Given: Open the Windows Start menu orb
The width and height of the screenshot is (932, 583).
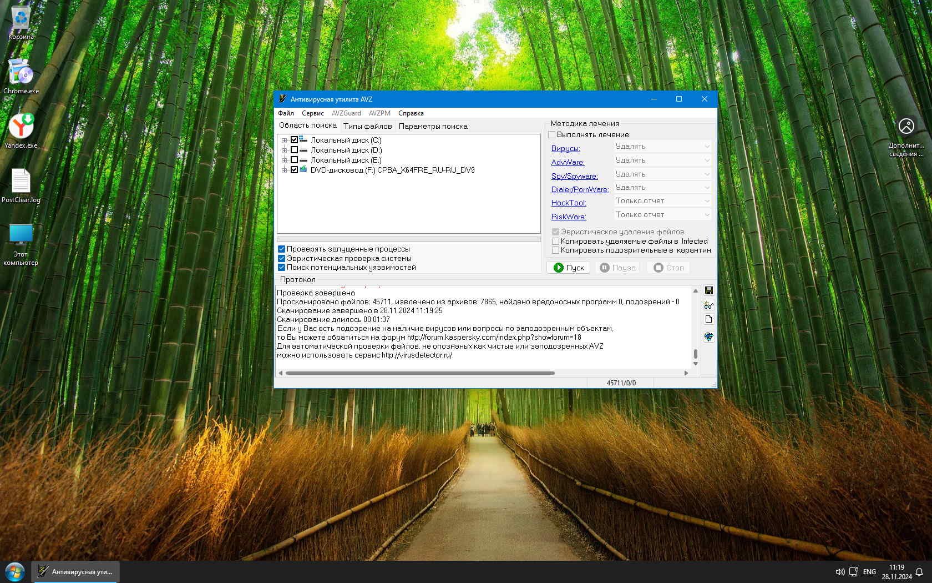Looking at the screenshot, I should point(15,571).
